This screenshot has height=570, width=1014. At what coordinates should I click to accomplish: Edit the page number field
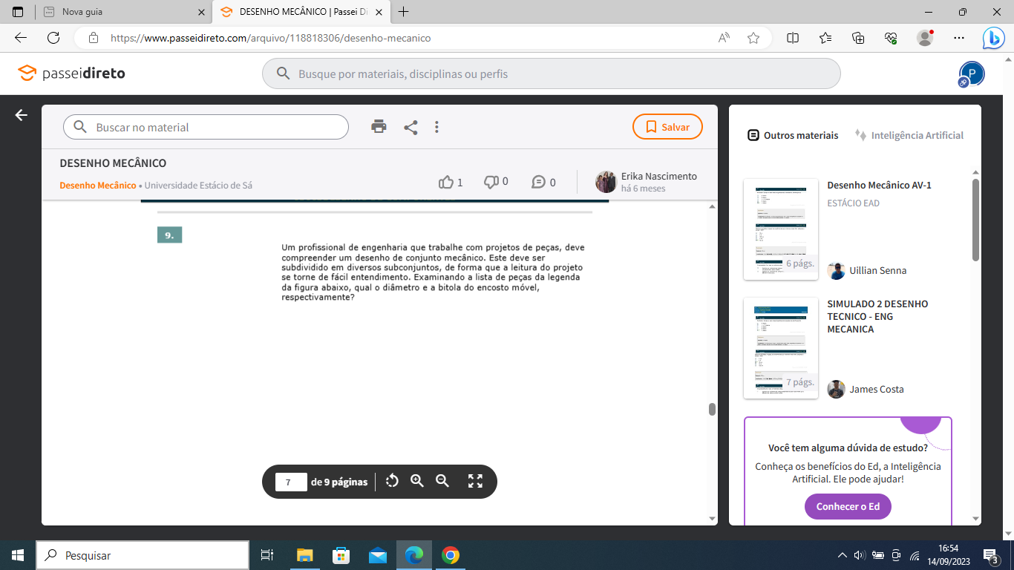coord(291,482)
